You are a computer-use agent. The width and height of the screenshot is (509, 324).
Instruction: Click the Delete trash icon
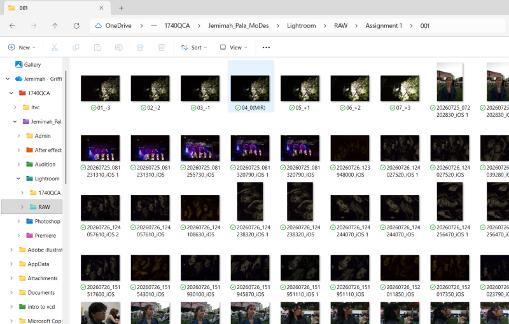tap(162, 47)
